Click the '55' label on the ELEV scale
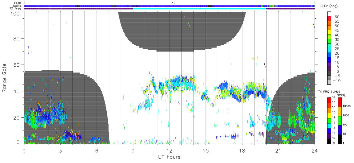This screenshot has height=163, width=354. coord(337,22)
